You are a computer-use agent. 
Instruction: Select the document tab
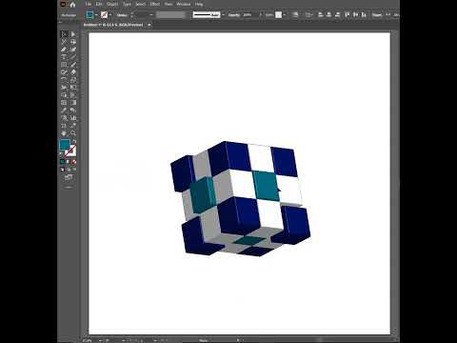(x=113, y=25)
